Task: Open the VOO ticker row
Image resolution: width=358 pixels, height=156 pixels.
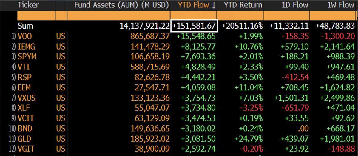Action: tap(25, 36)
